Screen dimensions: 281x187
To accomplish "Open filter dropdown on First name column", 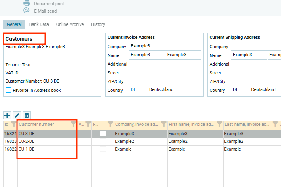I will [x=219, y=125].
